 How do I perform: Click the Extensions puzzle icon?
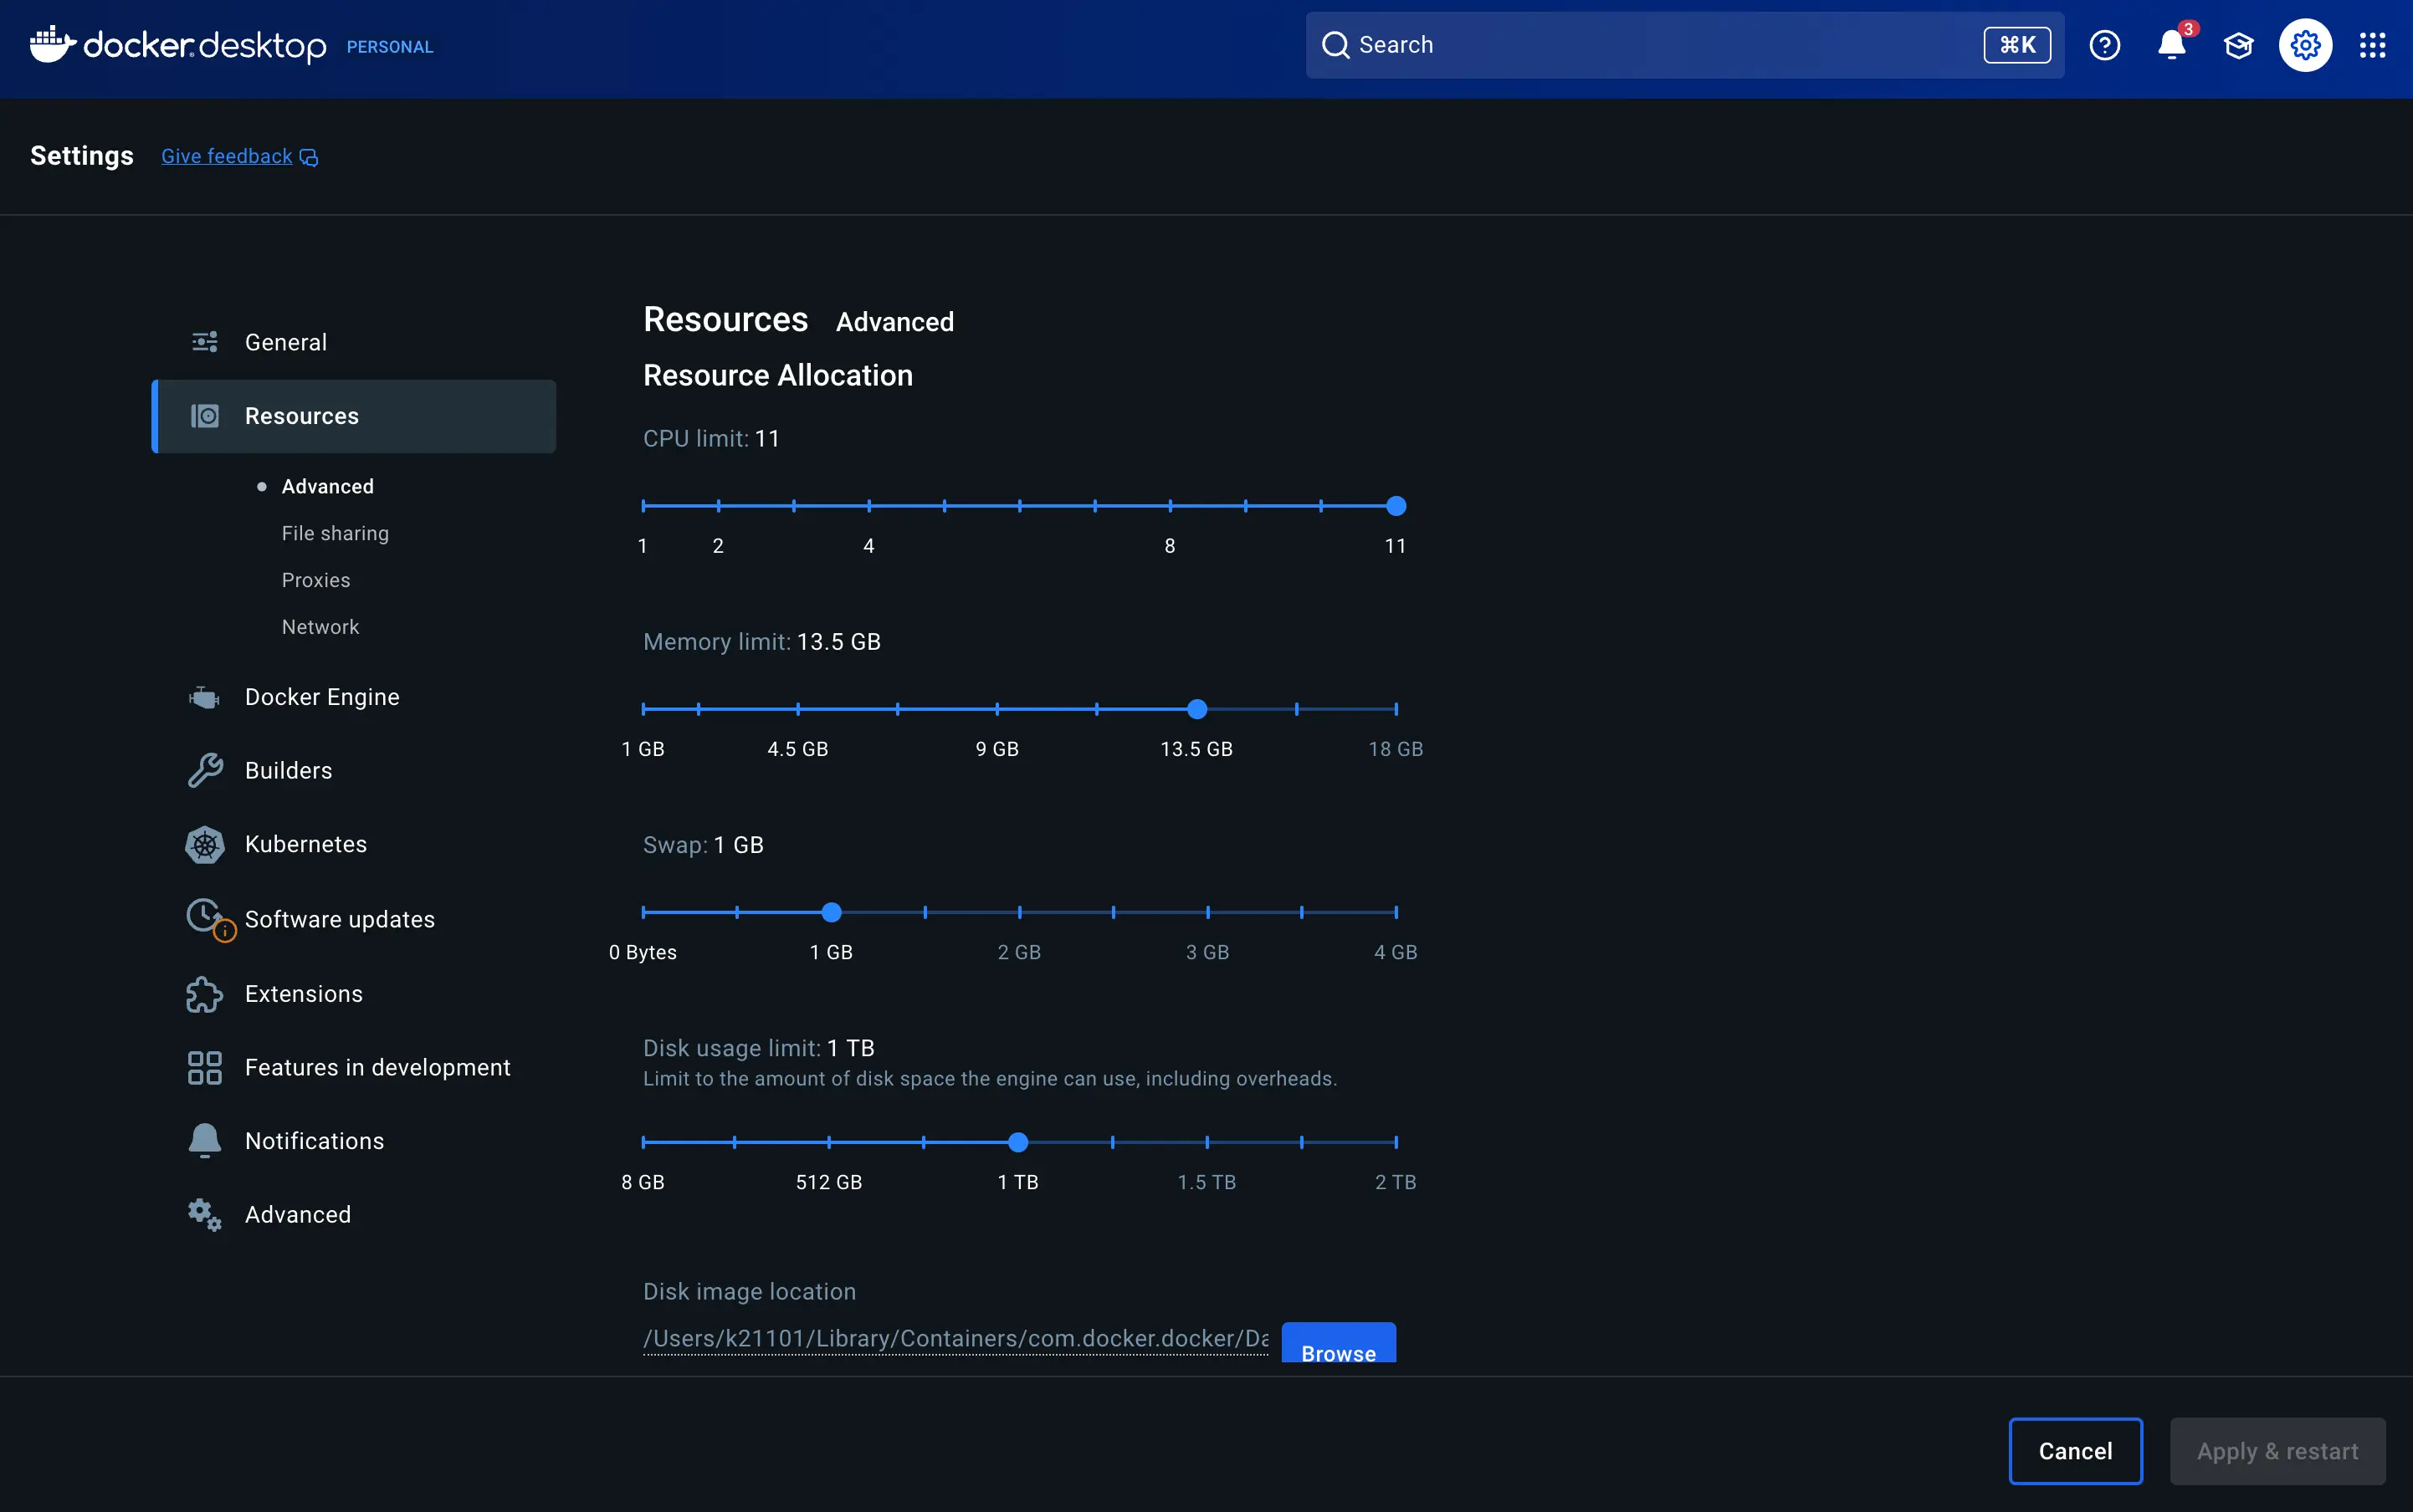[205, 994]
